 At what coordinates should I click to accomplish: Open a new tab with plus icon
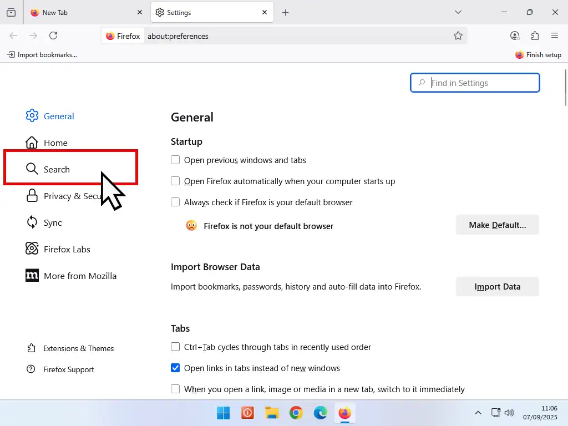(x=286, y=12)
